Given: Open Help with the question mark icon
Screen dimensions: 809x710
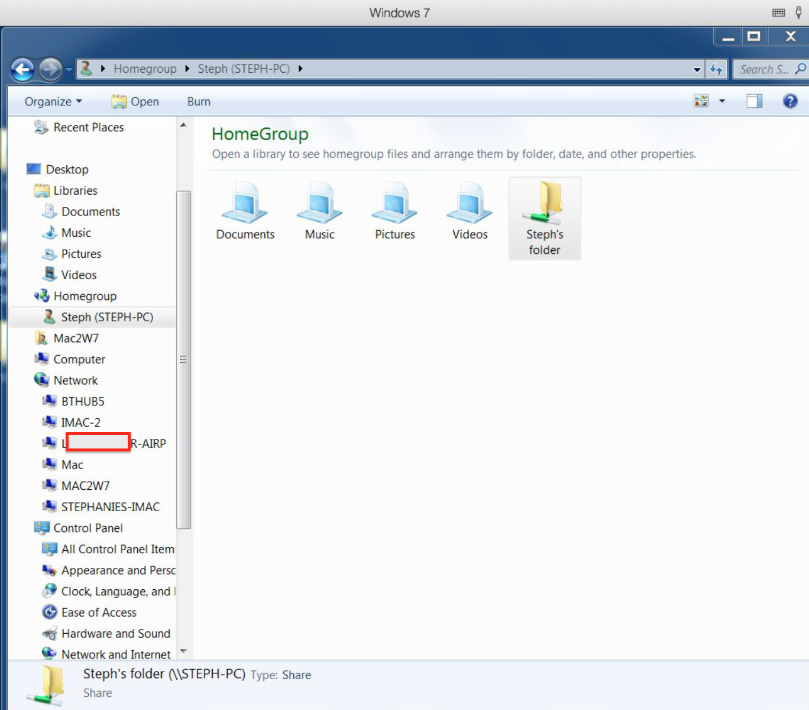Looking at the screenshot, I should 790,101.
